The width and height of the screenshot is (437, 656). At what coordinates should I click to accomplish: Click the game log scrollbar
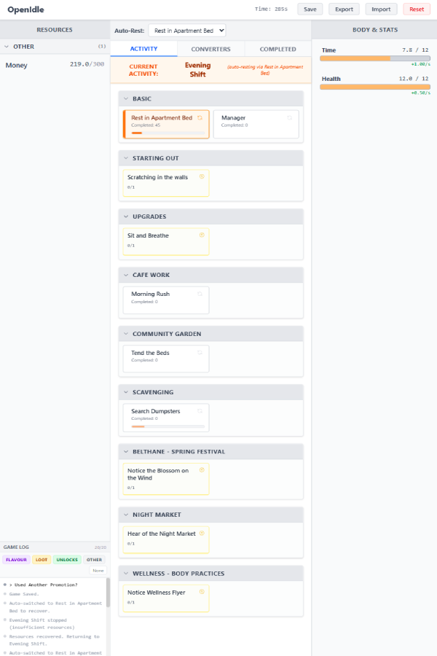pos(108,592)
